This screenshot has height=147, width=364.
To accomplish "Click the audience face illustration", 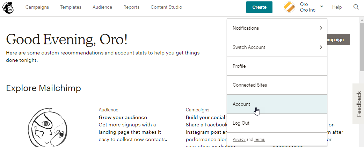I will 48,128.
